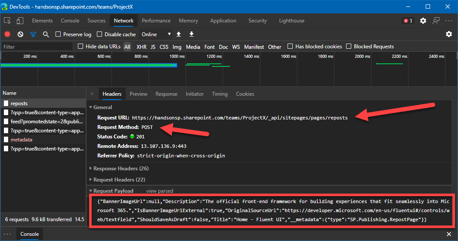Filter requests by XHR type
The image size is (458, 241).
click(x=141, y=47)
